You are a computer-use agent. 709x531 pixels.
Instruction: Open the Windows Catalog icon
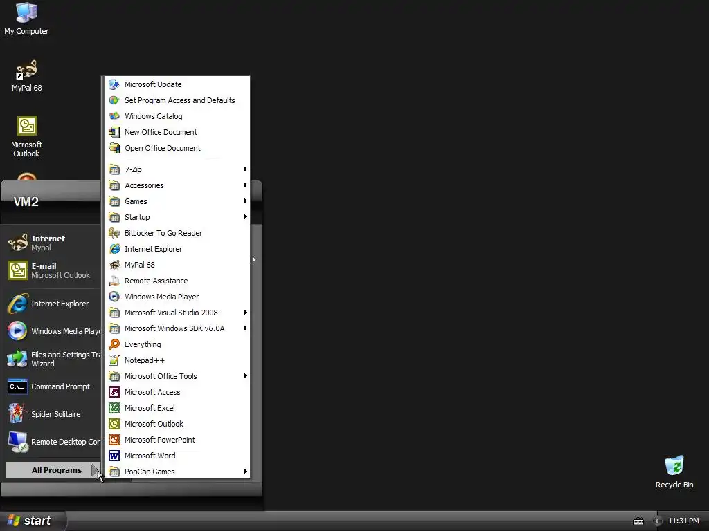114,116
